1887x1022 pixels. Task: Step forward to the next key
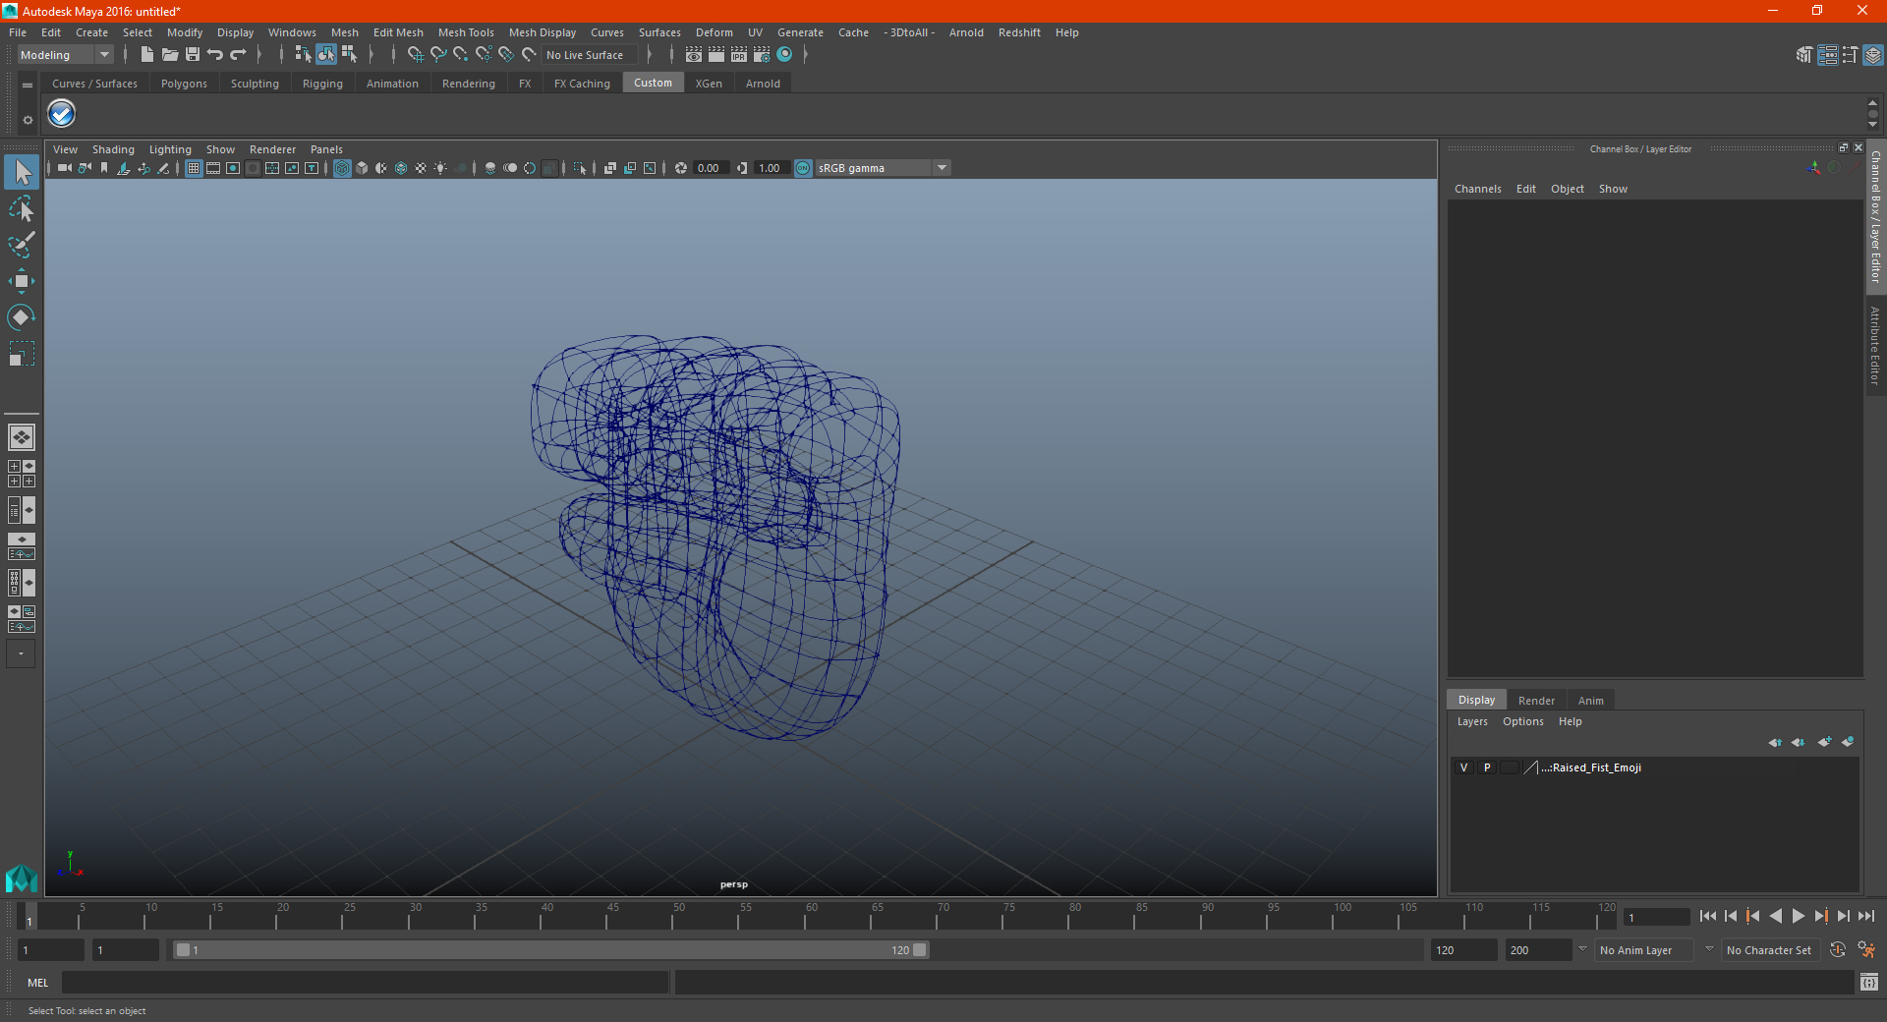click(1821, 916)
